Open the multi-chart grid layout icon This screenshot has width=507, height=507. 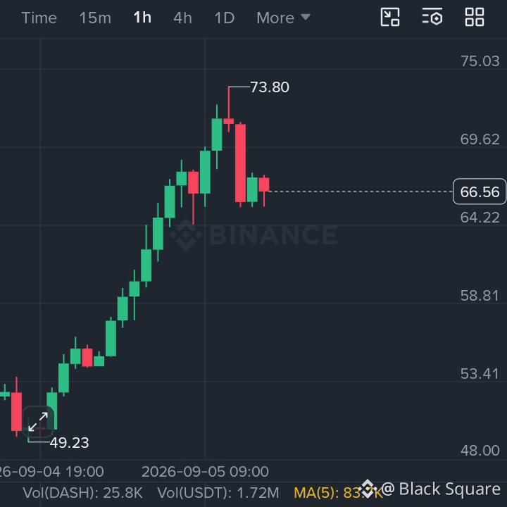tap(475, 17)
